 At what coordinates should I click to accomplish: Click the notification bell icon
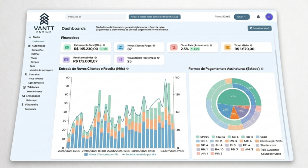(x=258, y=17)
